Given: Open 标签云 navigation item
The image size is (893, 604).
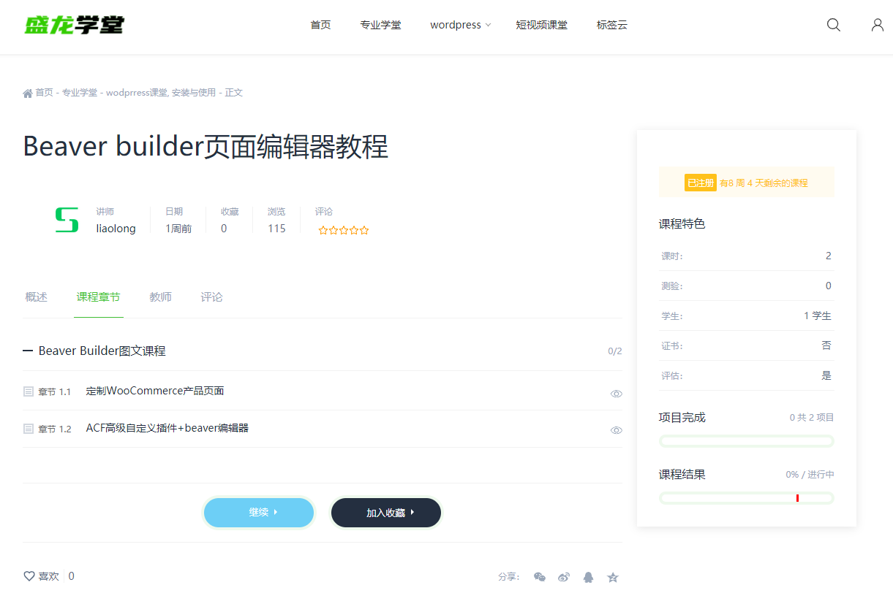Looking at the screenshot, I should 612,25.
